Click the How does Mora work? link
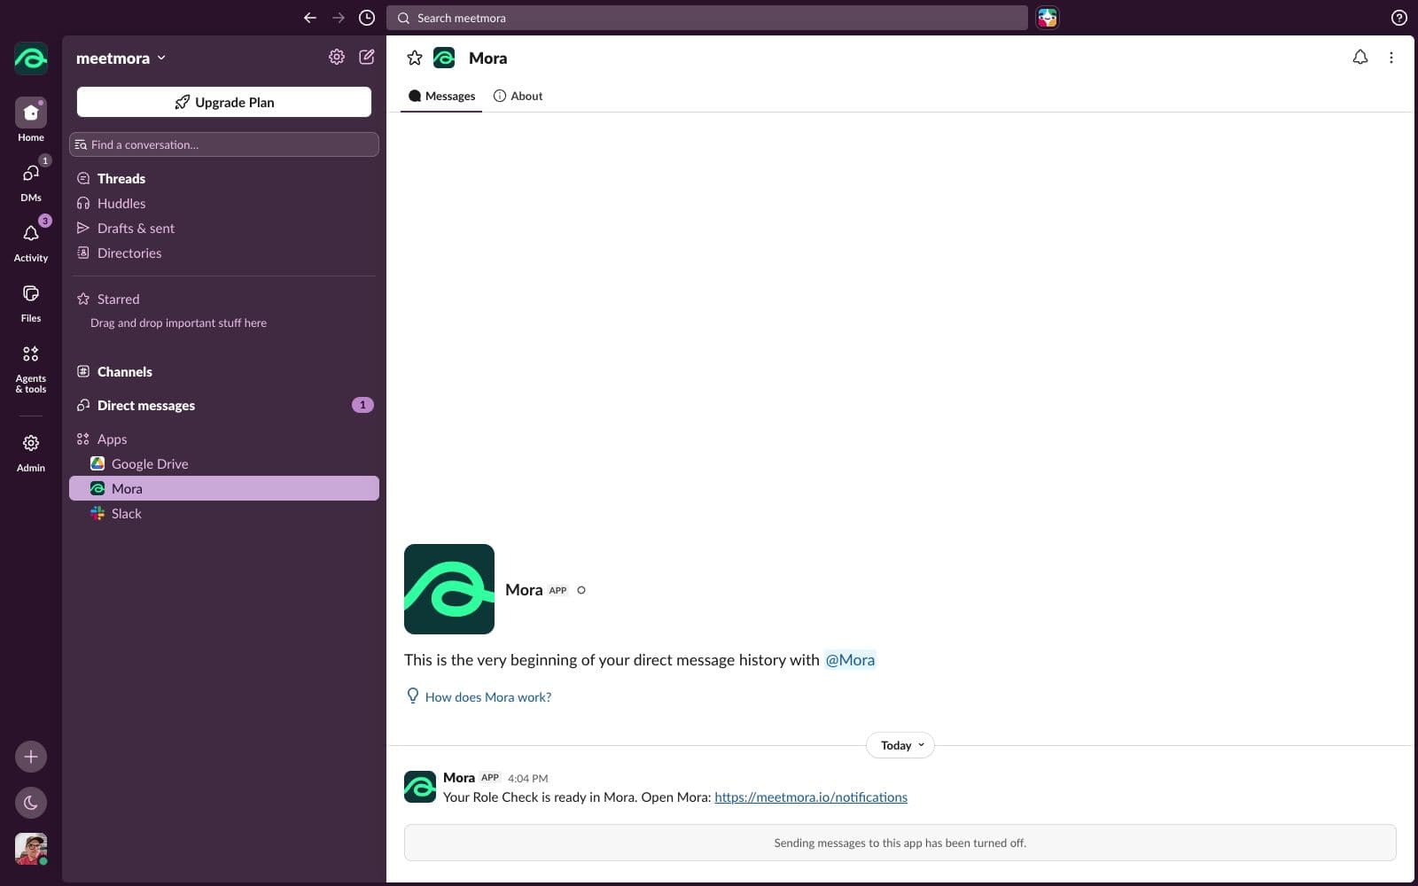The width and height of the screenshot is (1418, 886). coord(487,697)
